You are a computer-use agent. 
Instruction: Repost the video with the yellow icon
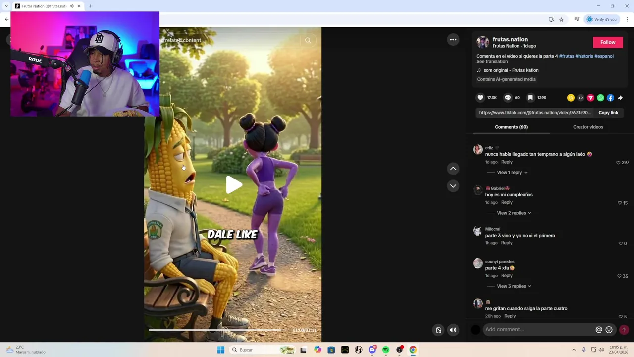click(571, 98)
